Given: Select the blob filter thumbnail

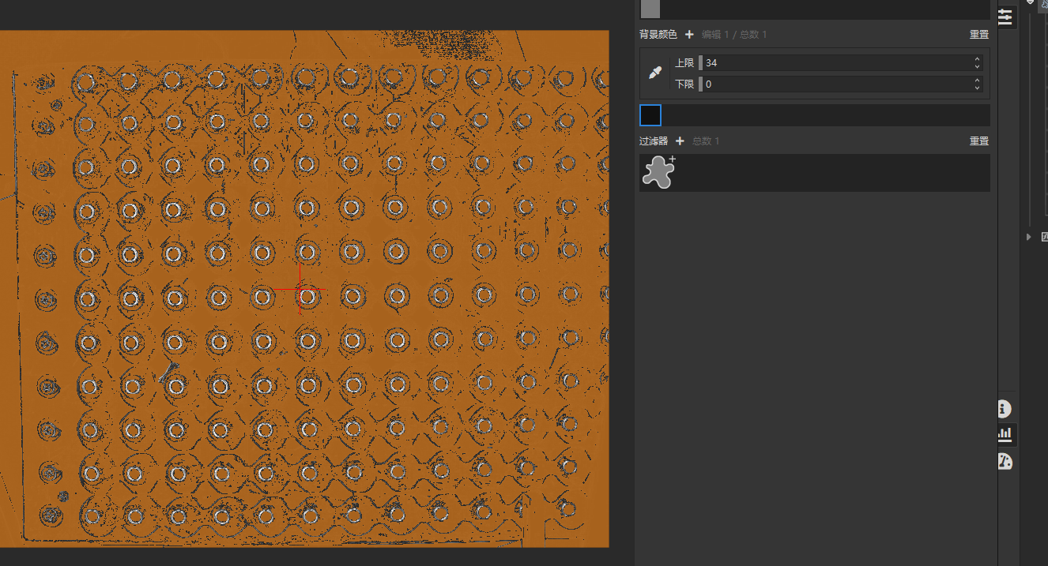Looking at the screenshot, I should click(x=658, y=172).
